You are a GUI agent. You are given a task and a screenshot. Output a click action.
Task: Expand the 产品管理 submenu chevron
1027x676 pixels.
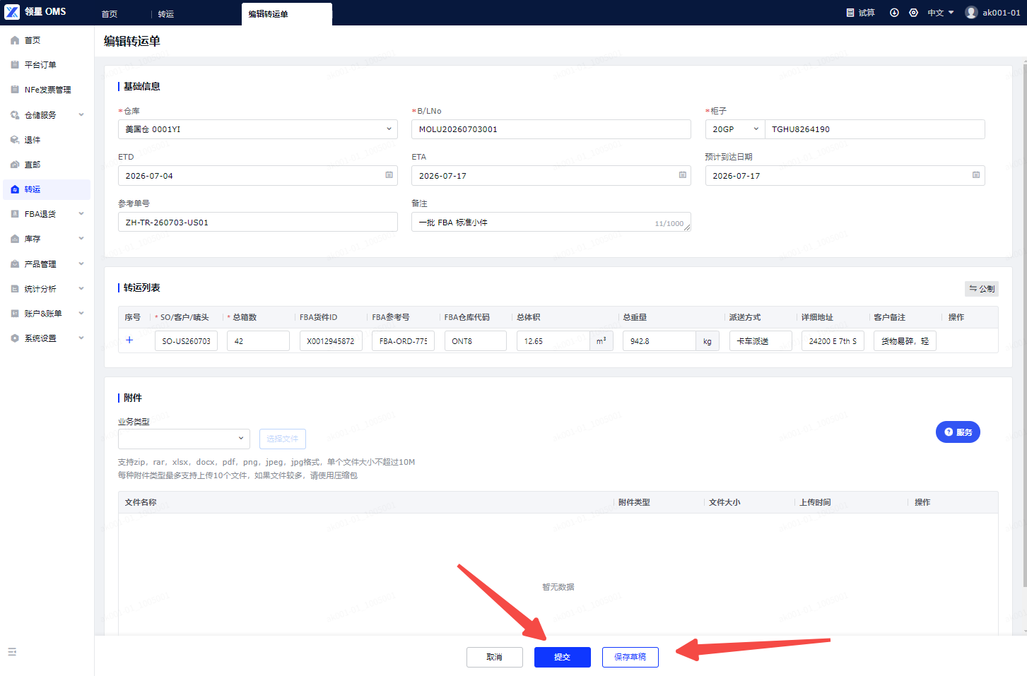point(81,264)
